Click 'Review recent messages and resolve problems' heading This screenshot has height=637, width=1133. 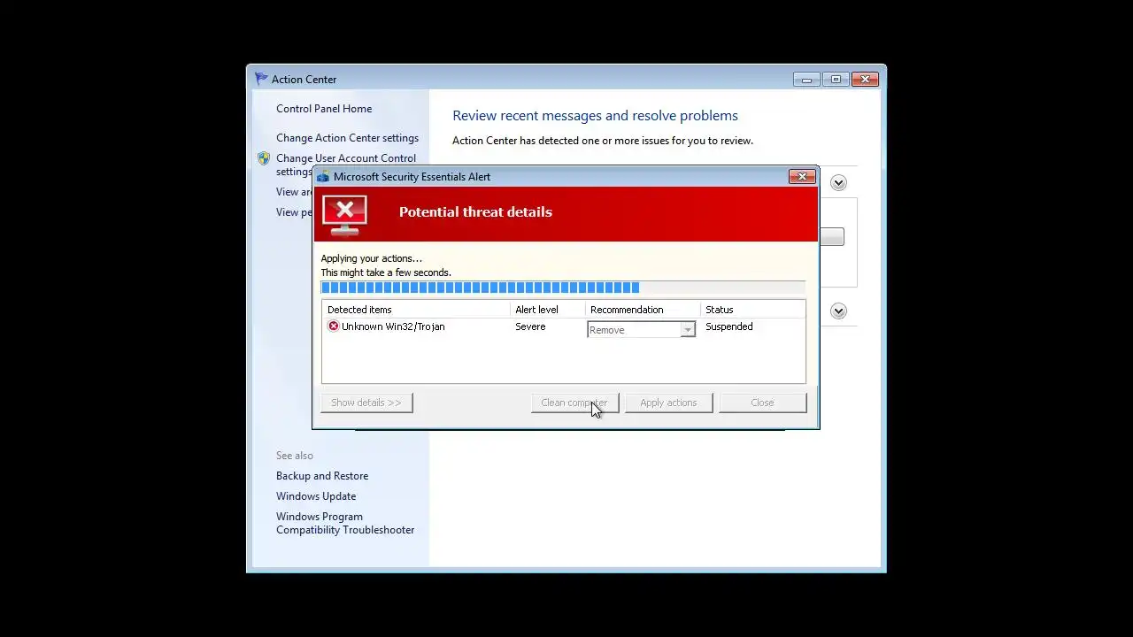[595, 116]
